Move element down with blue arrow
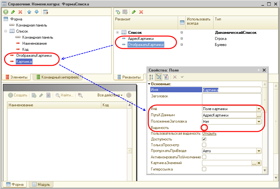Screen dimensions: 280x189 coord(36,12)
